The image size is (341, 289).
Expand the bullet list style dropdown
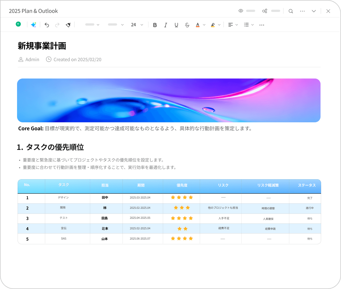click(249, 25)
